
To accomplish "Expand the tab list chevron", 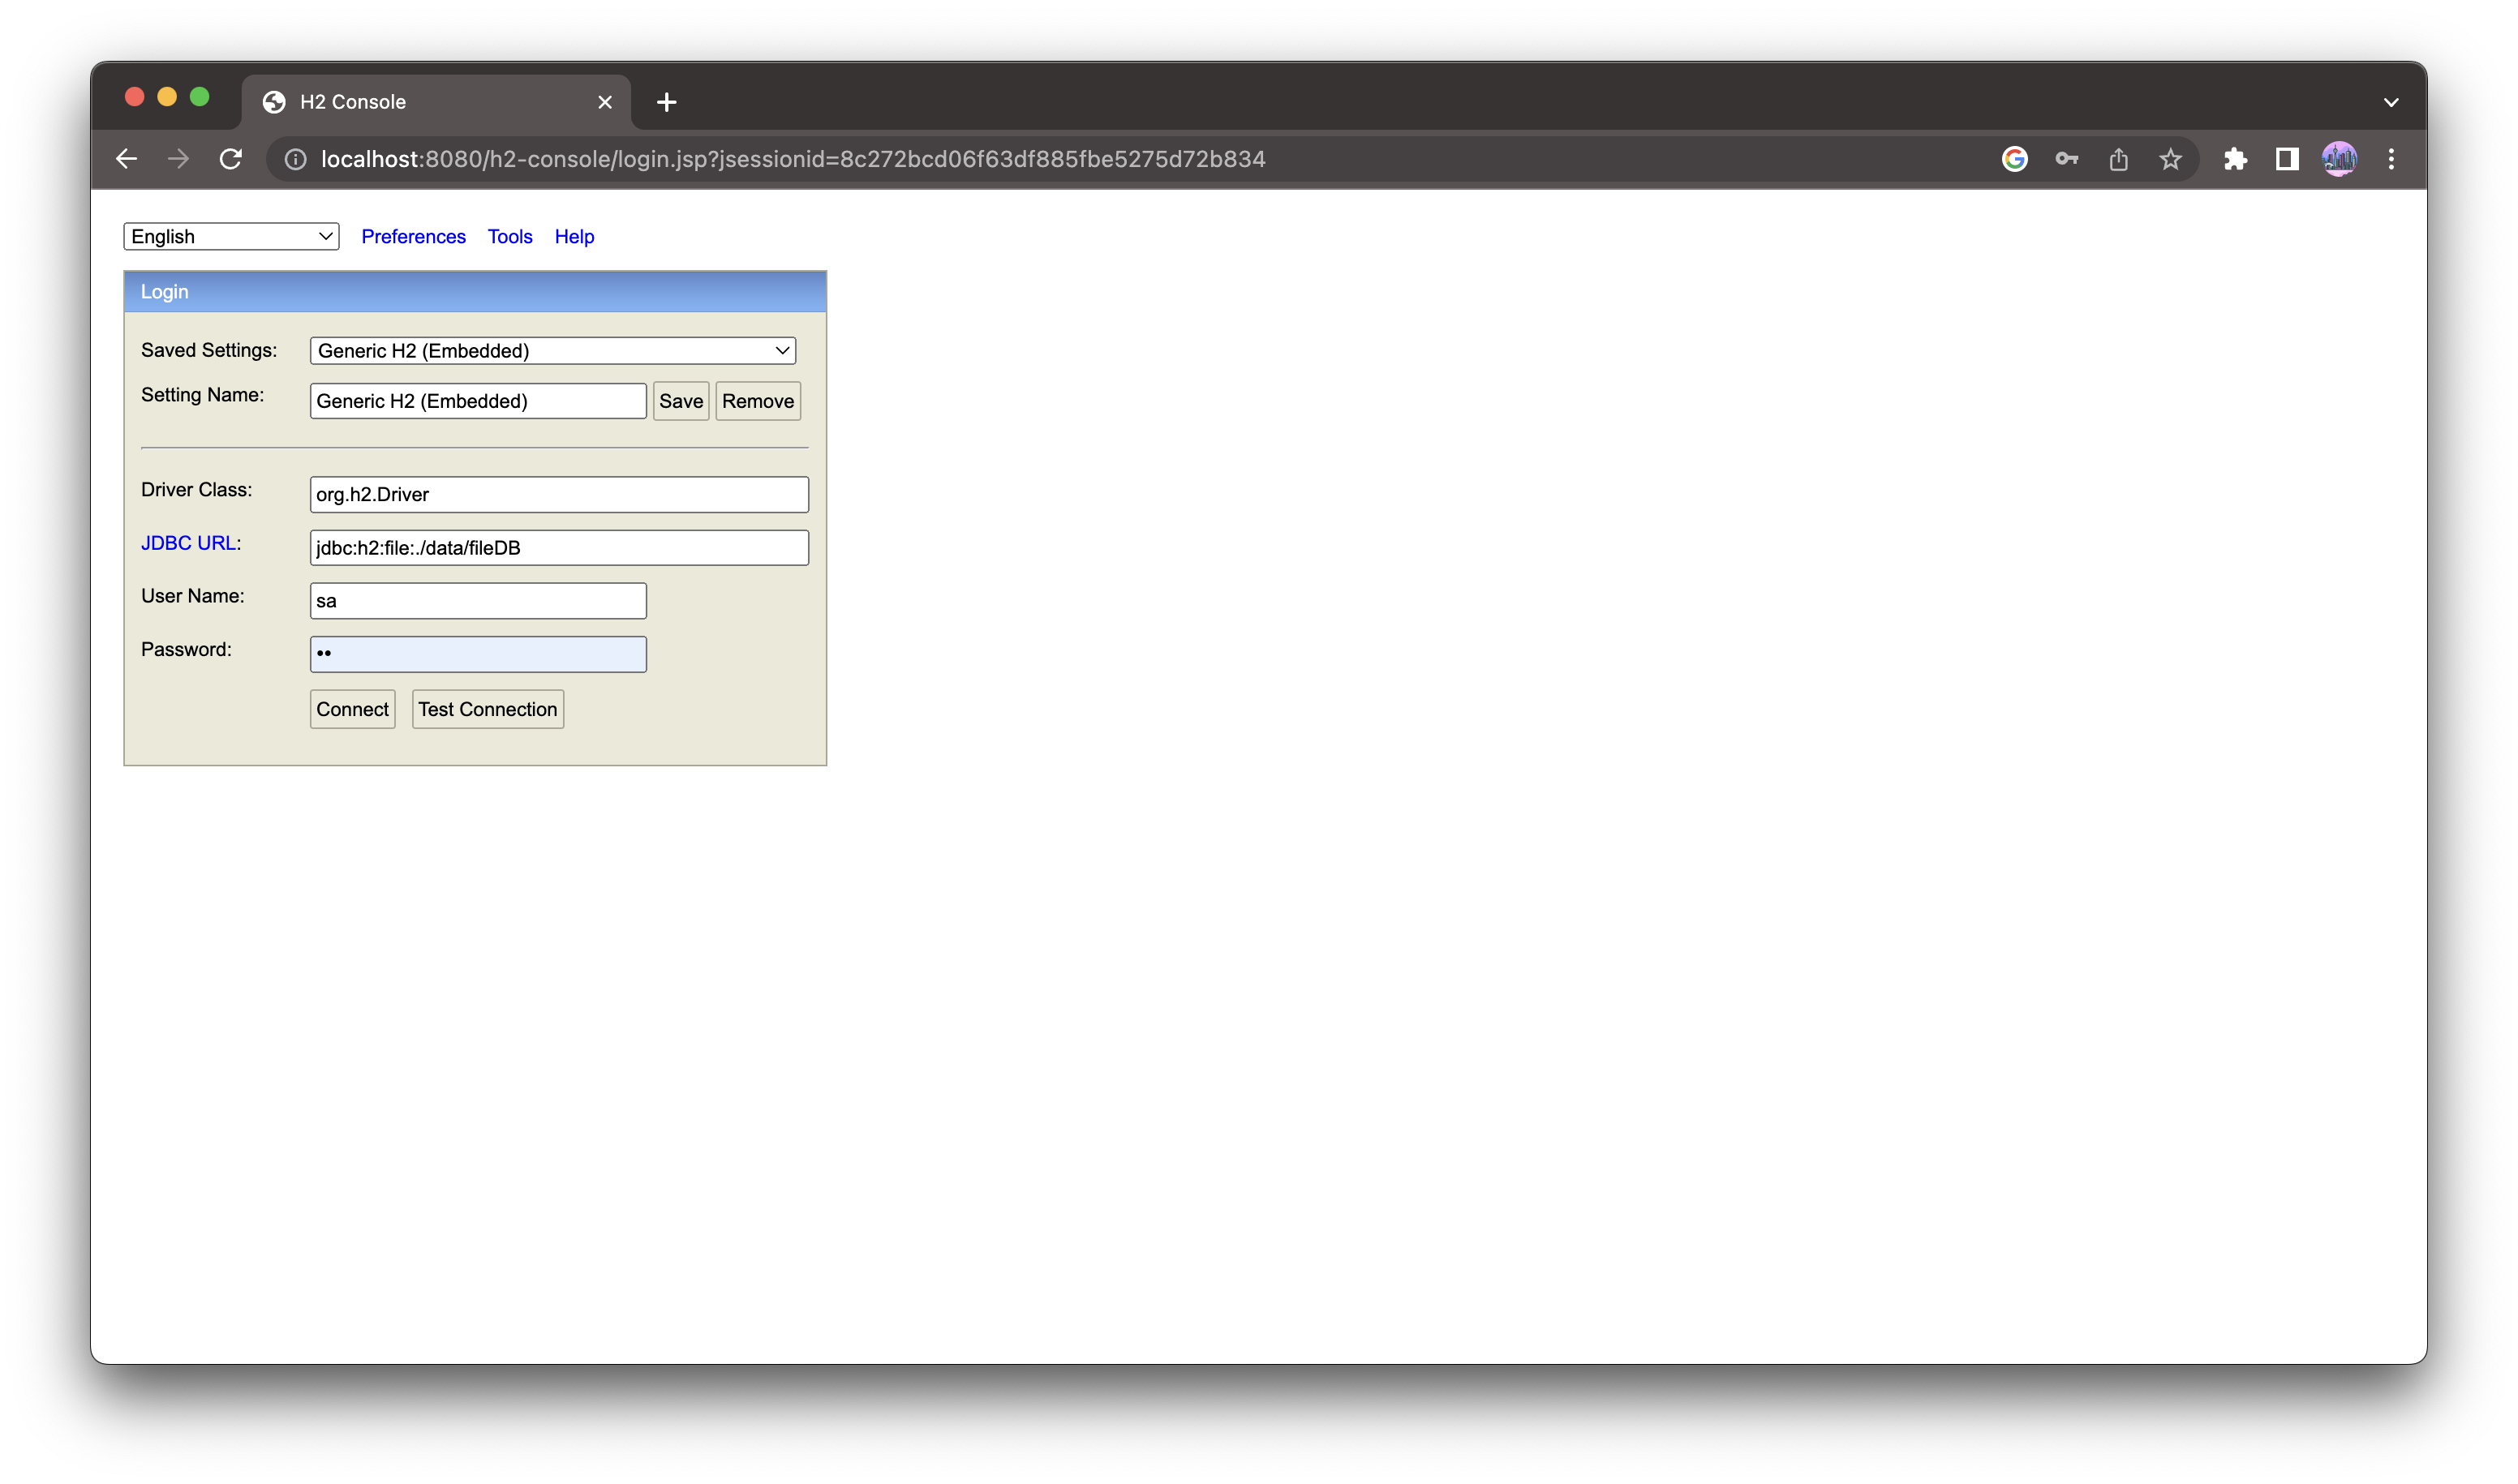I will (x=2392, y=101).
